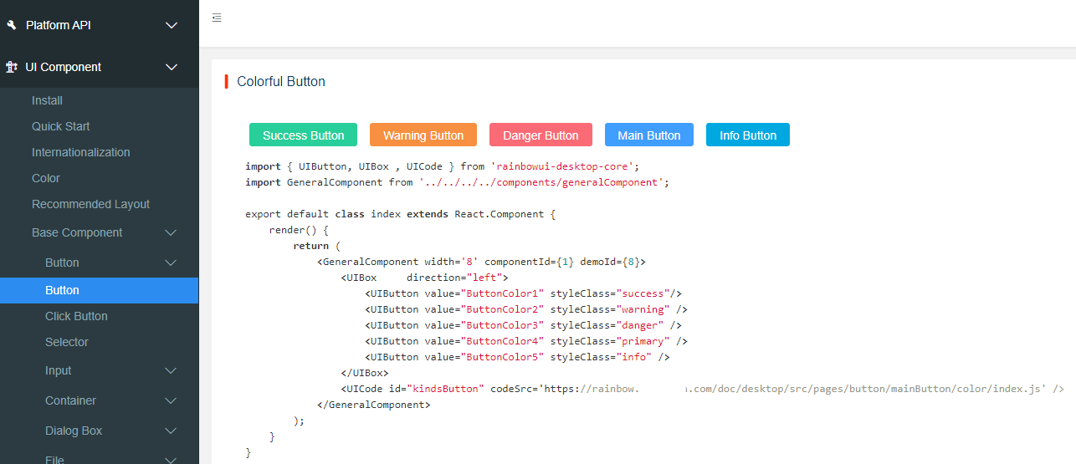This screenshot has height=464, width=1076.
Task: Open the Internationalization page
Action: (80, 152)
